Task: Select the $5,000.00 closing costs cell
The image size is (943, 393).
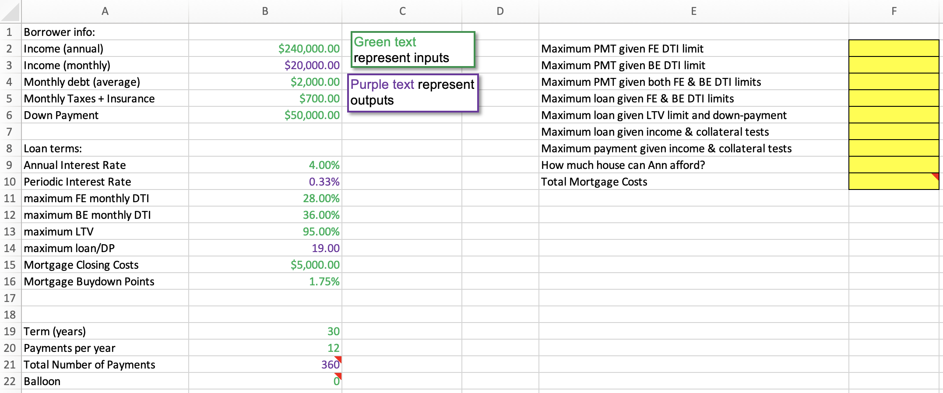Action: click(265, 265)
